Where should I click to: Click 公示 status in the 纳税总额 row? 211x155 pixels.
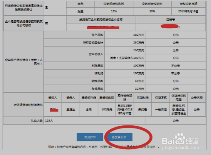[176, 81]
